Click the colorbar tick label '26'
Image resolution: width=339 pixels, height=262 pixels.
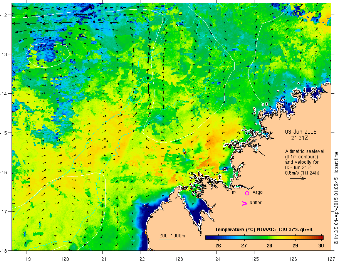[x=218, y=245]
